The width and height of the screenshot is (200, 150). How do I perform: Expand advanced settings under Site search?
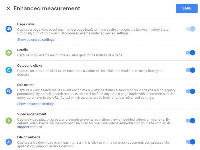[36, 104]
